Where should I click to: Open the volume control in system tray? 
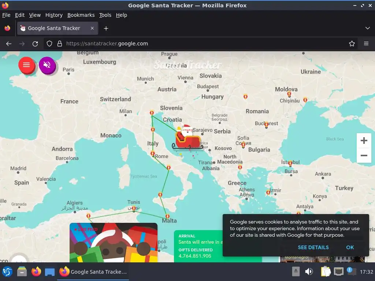coord(309,272)
